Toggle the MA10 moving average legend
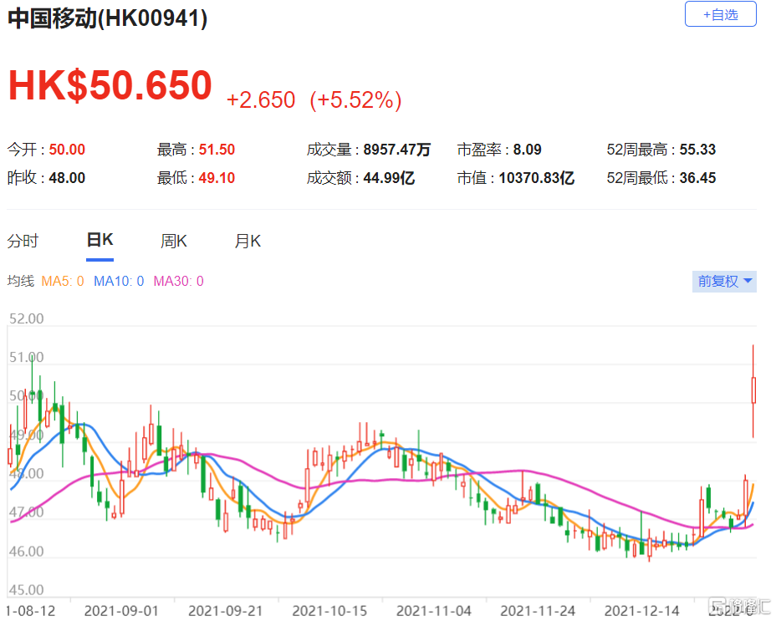Image resolution: width=776 pixels, height=621 pixels. pos(119,282)
